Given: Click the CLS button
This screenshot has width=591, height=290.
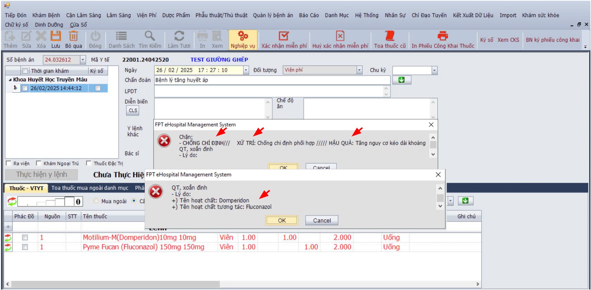Looking at the screenshot, I should (x=133, y=111).
